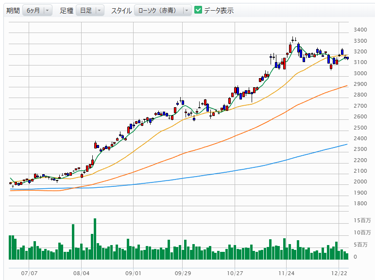Click the 11/24 date label on the axis
Screen dimensions: 375x280
(287, 273)
